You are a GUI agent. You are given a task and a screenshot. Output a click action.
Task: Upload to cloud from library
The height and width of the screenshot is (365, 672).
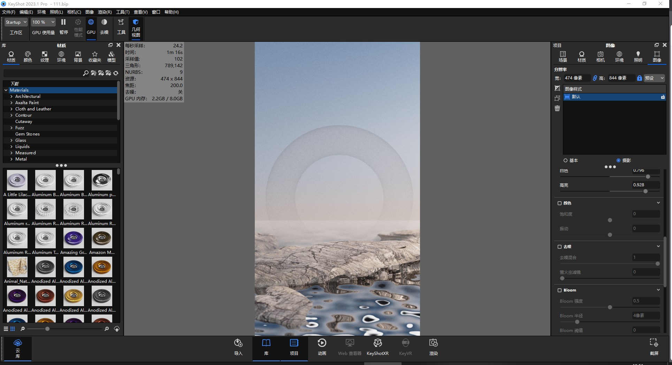pyautogui.click(x=117, y=329)
